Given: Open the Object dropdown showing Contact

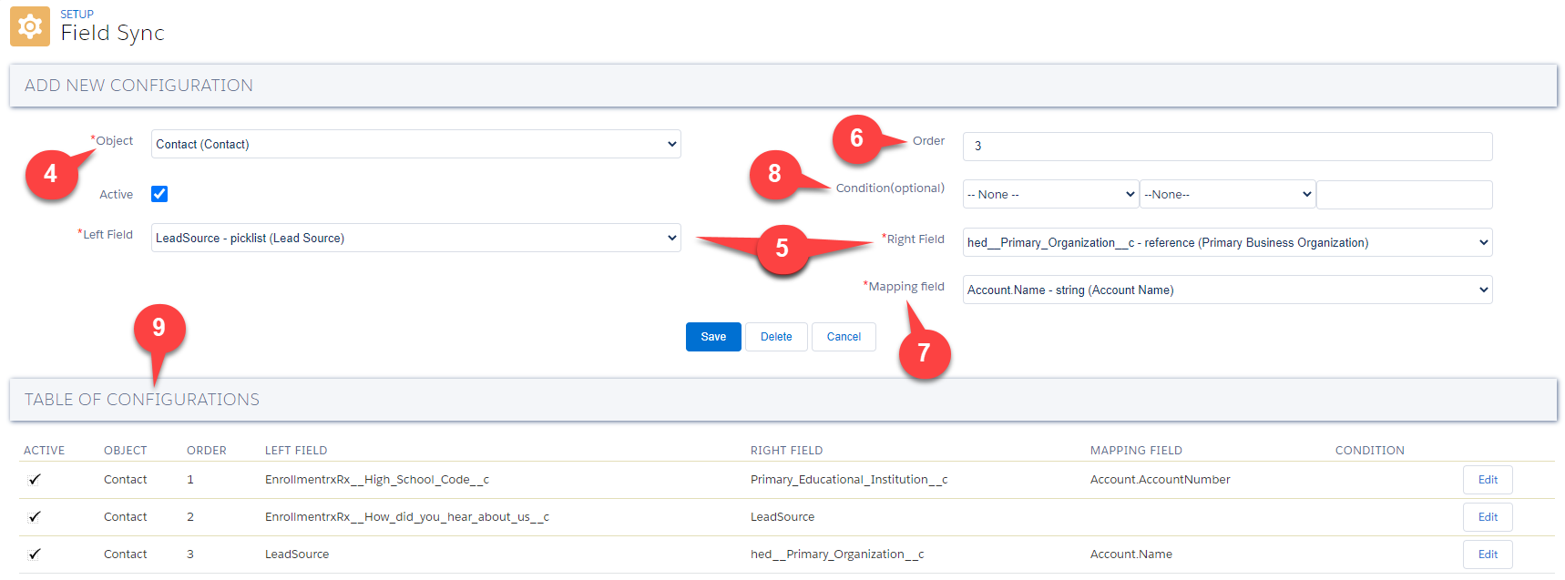Looking at the screenshot, I should (415, 144).
